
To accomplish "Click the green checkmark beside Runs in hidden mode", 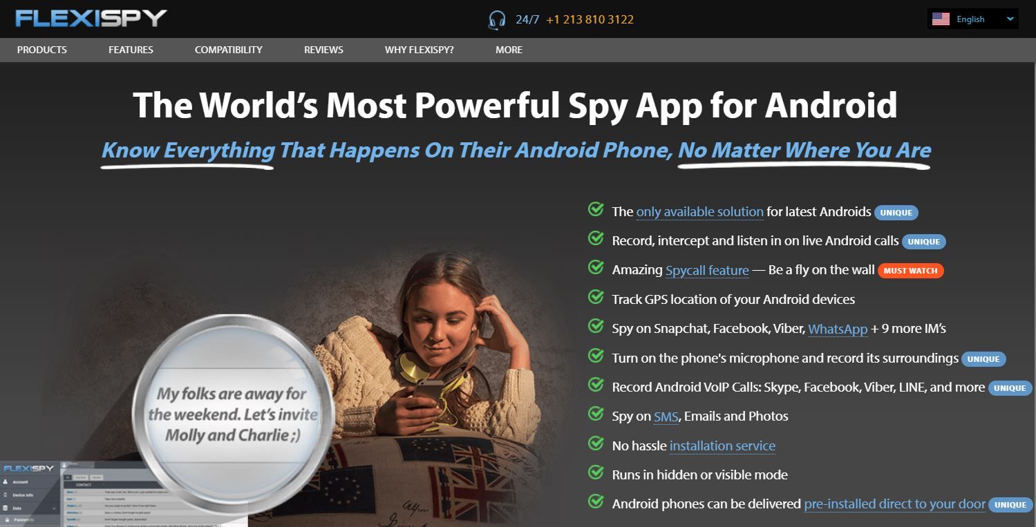I will coord(595,472).
